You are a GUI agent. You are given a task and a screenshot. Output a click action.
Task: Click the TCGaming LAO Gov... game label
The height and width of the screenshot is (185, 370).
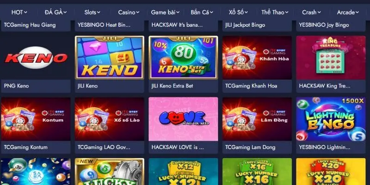click(104, 147)
